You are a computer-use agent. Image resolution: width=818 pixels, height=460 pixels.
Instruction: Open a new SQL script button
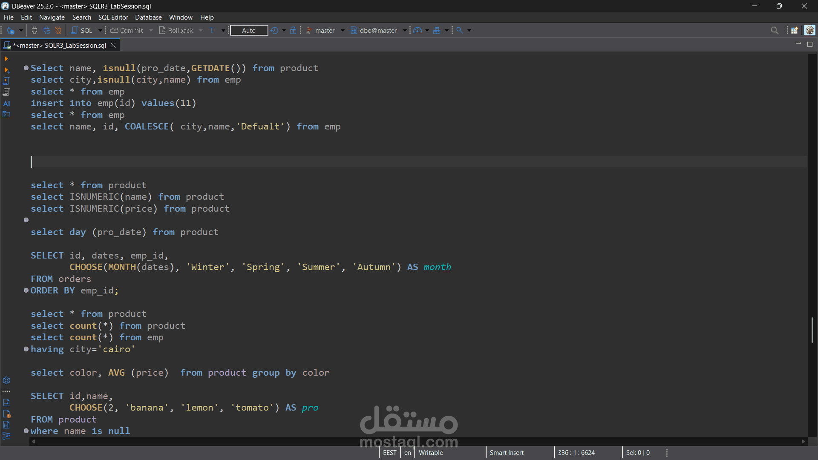(82, 31)
